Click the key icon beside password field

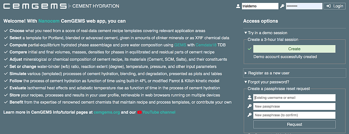(x=282, y=6)
